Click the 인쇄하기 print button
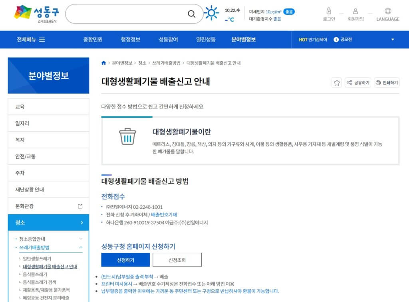The width and height of the screenshot is (409, 302). [387, 83]
